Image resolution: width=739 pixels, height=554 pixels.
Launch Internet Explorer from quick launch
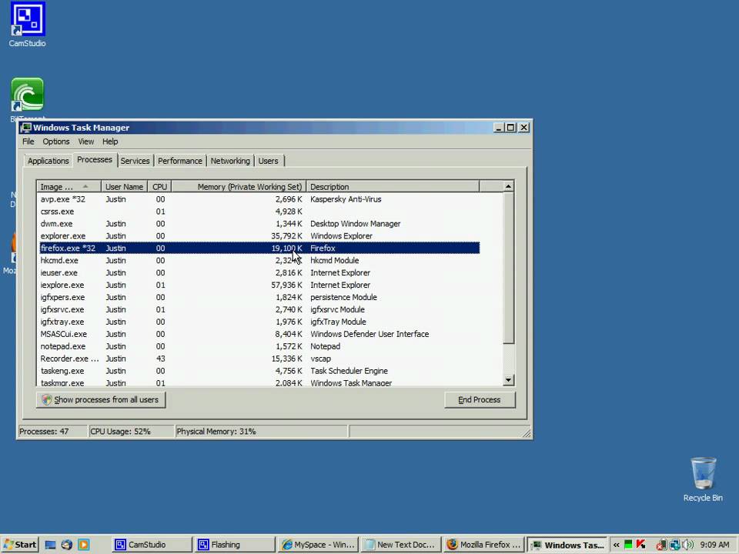(x=66, y=545)
